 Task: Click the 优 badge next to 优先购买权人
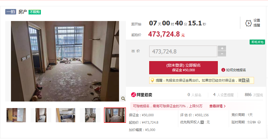pos(202,122)
